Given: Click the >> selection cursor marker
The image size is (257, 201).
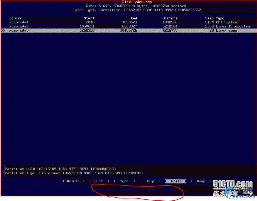Looking at the screenshot, I should click(x=3, y=30).
